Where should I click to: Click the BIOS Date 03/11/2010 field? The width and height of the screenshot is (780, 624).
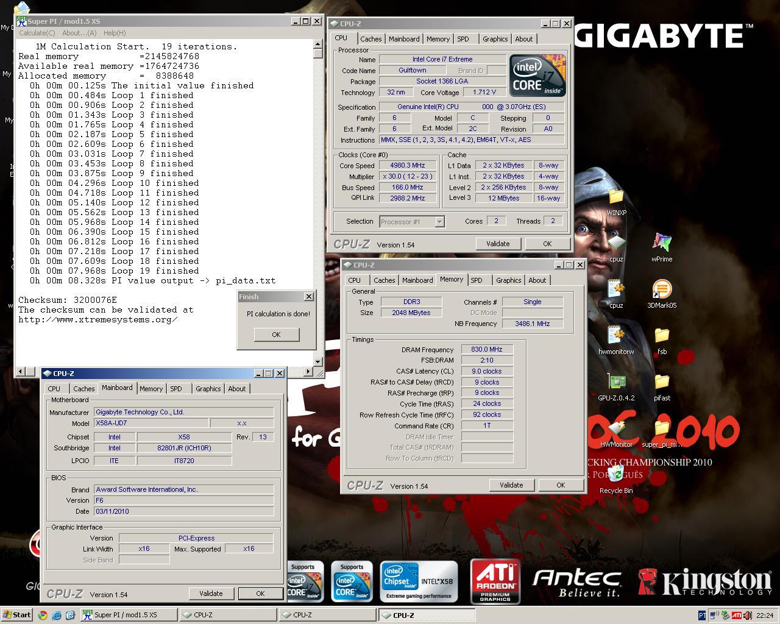coord(184,511)
